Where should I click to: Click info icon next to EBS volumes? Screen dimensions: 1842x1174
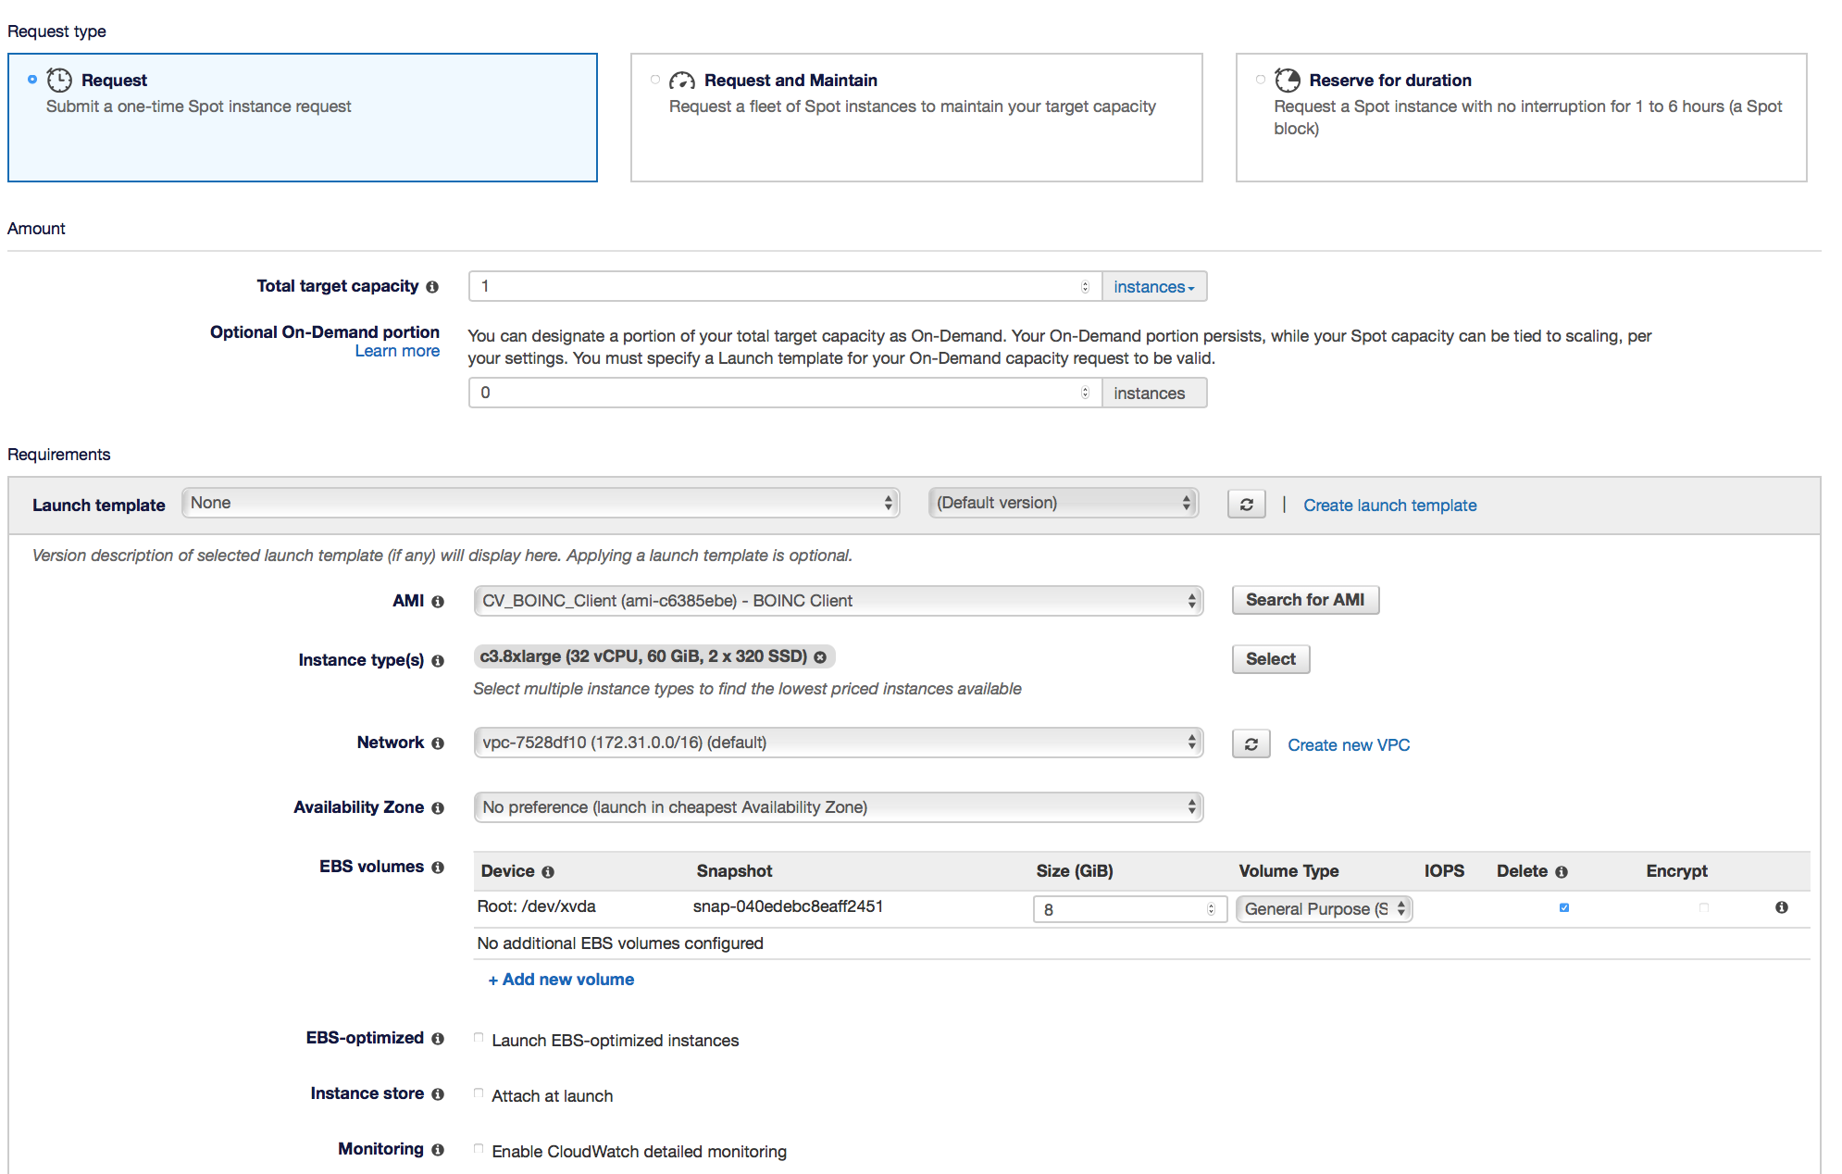click(x=438, y=868)
